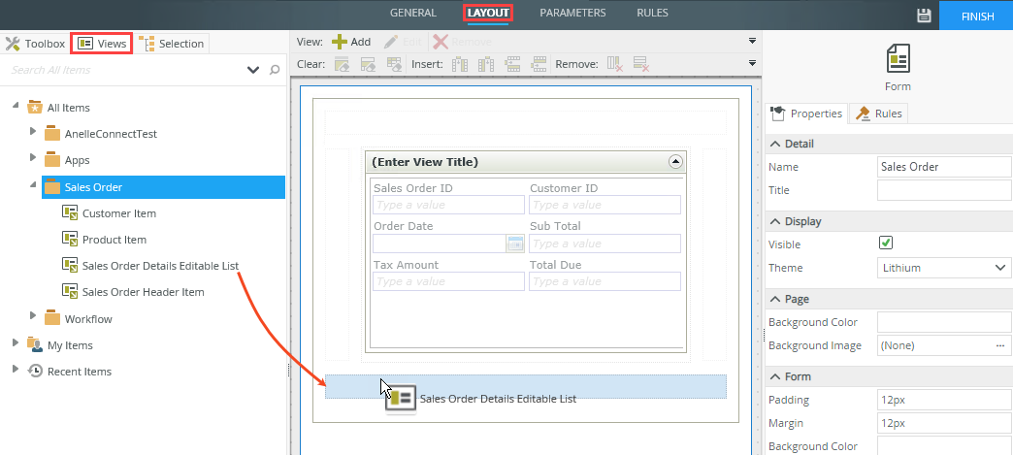Expand the AnelleConnectTest folder
The width and height of the screenshot is (1013, 455).
pyautogui.click(x=33, y=131)
